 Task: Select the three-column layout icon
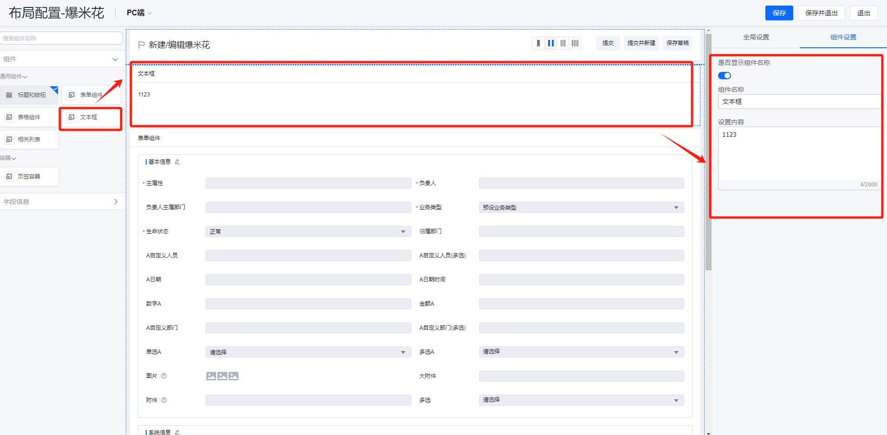tap(563, 43)
